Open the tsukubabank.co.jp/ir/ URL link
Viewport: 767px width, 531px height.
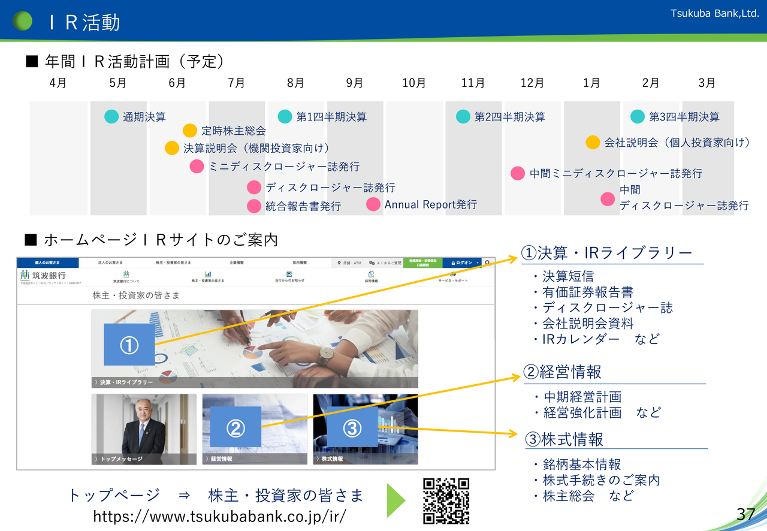(219, 516)
